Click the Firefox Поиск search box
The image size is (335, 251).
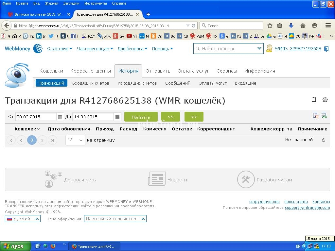231,25
